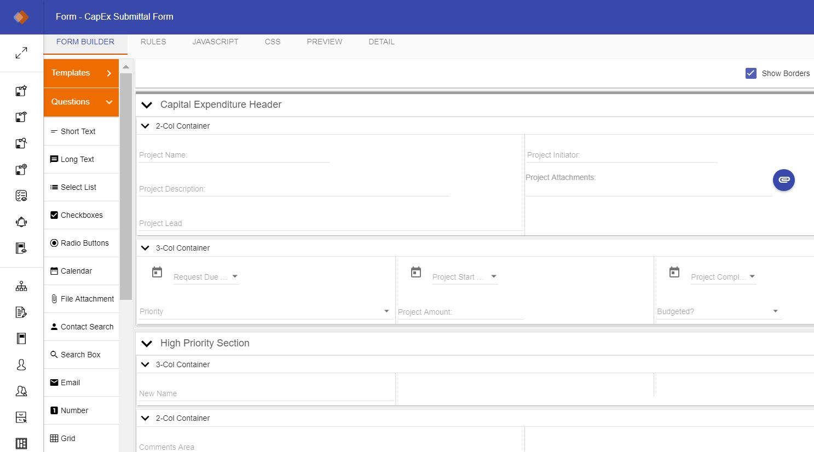Click the New Name input field

coord(265,393)
